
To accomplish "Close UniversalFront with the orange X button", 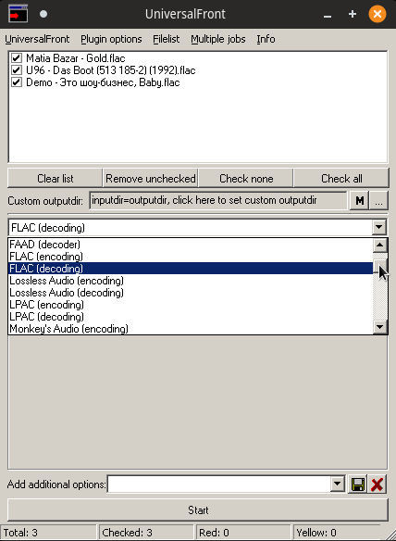I will (x=377, y=14).
